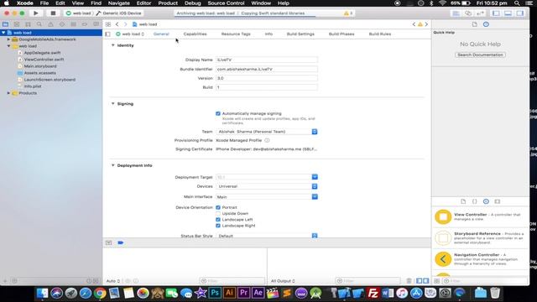Hide the Debug area pane
537x302 pixels.
click(508, 13)
